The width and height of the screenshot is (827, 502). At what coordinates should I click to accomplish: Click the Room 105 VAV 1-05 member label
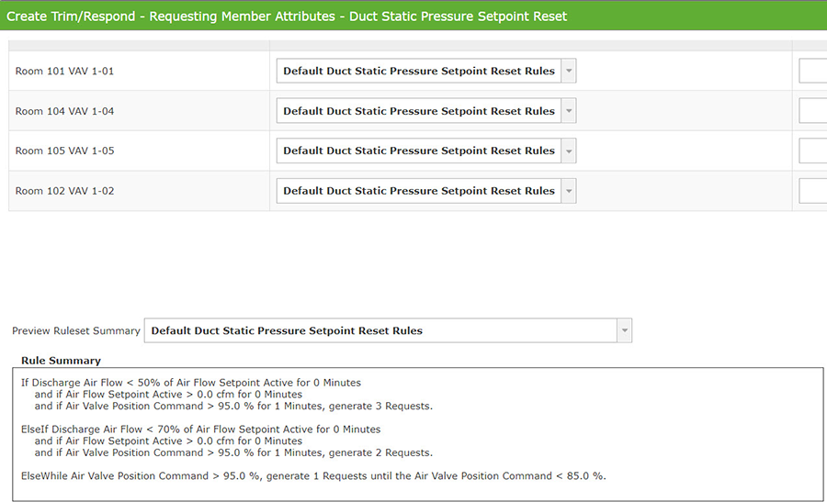click(64, 151)
